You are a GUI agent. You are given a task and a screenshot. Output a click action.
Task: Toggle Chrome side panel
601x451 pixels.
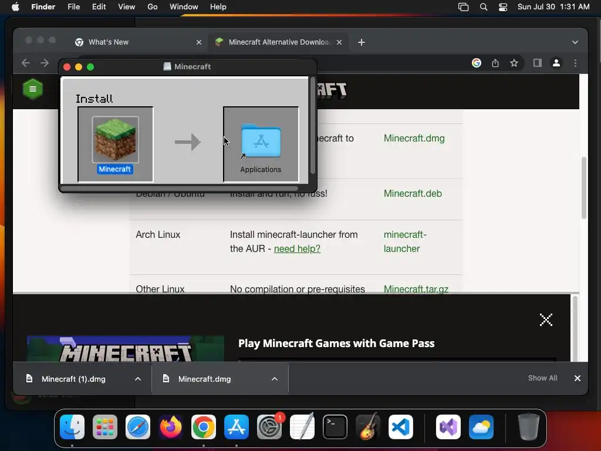tap(538, 63)
